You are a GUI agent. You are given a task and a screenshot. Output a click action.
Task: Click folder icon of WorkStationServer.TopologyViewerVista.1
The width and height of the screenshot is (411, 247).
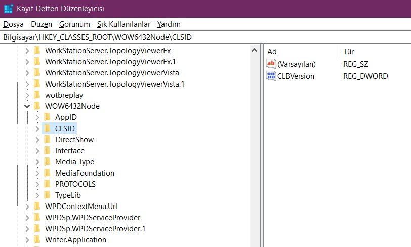click(x=37, y=84)
